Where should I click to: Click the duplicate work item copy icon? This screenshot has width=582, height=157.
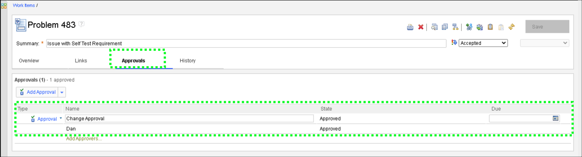pyautogui.click(x=445, y=27)
